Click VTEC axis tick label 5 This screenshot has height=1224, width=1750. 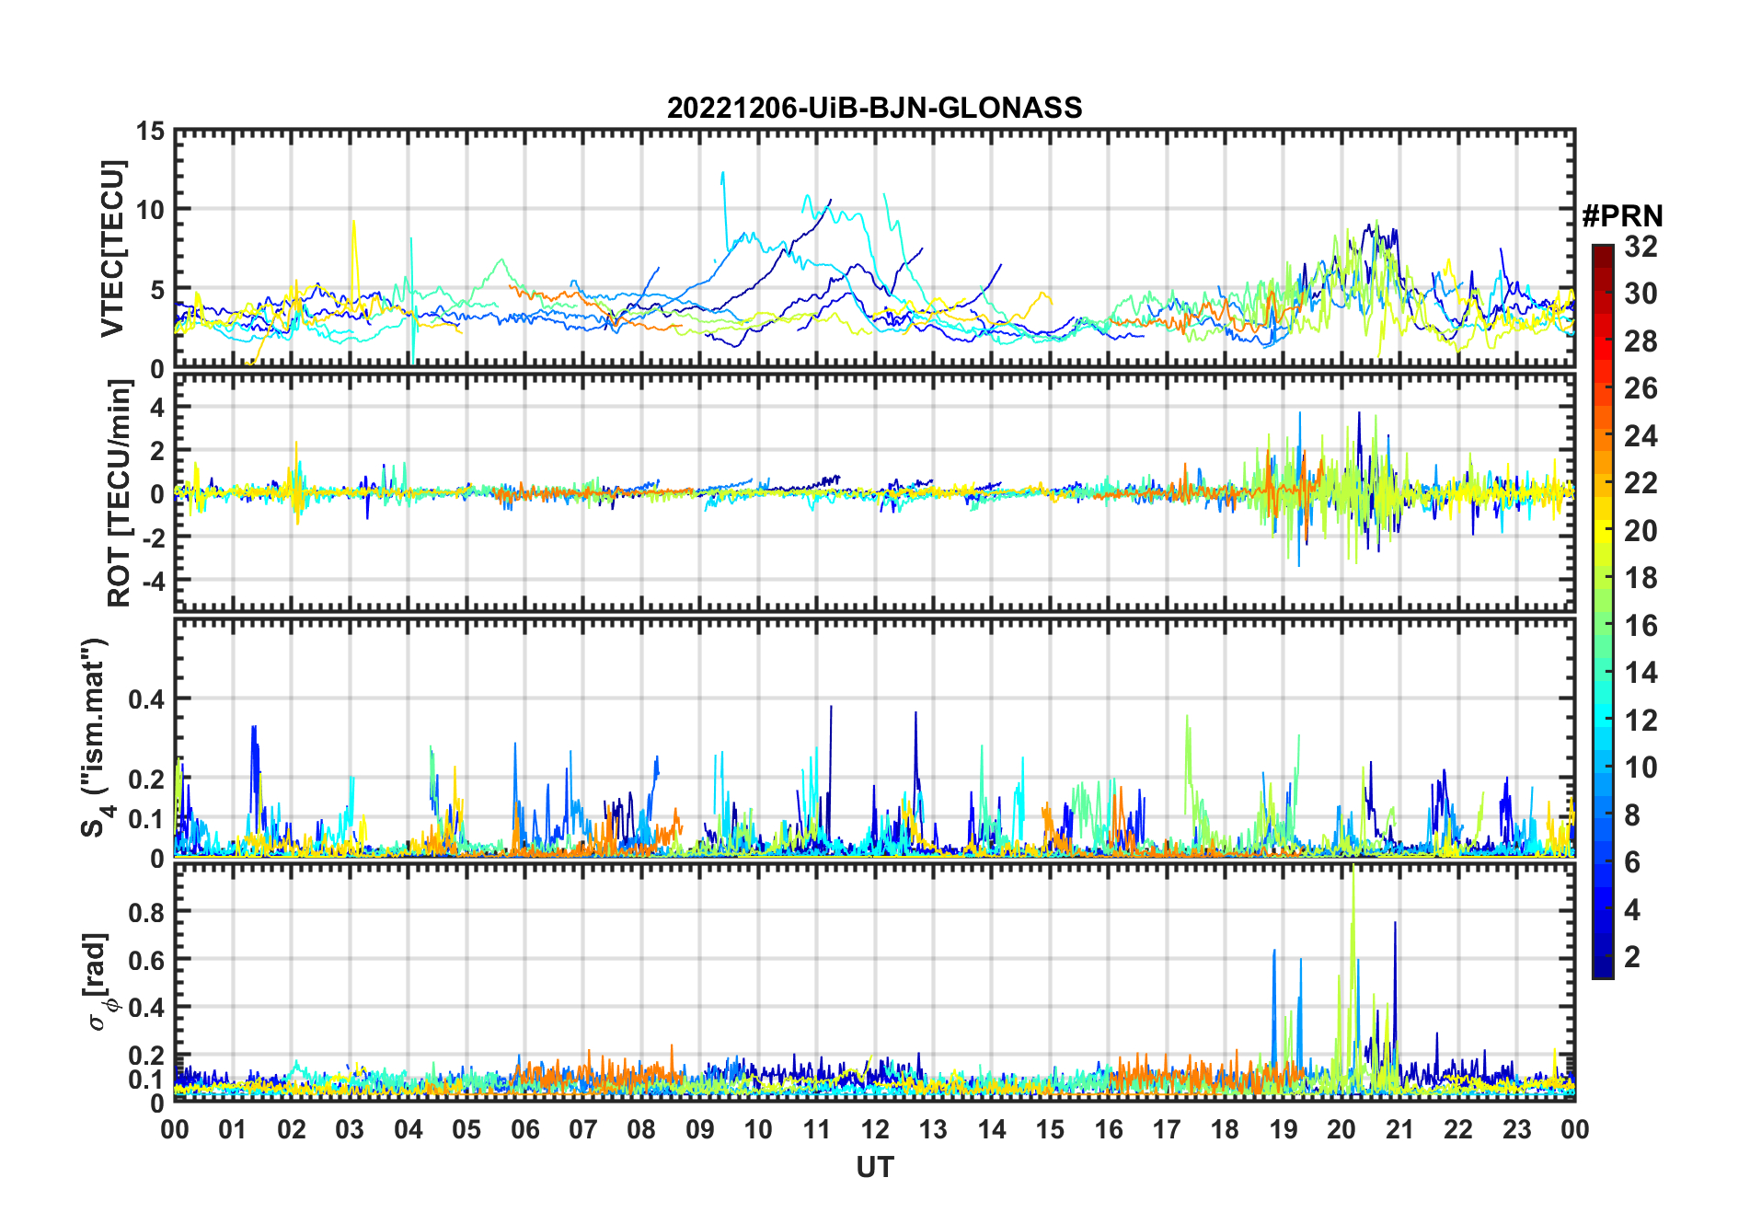click(x=157, y=290)
